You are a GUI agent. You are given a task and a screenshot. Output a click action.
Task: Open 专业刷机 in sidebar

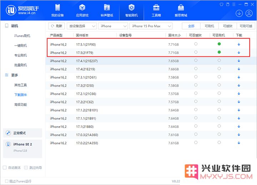20,55
